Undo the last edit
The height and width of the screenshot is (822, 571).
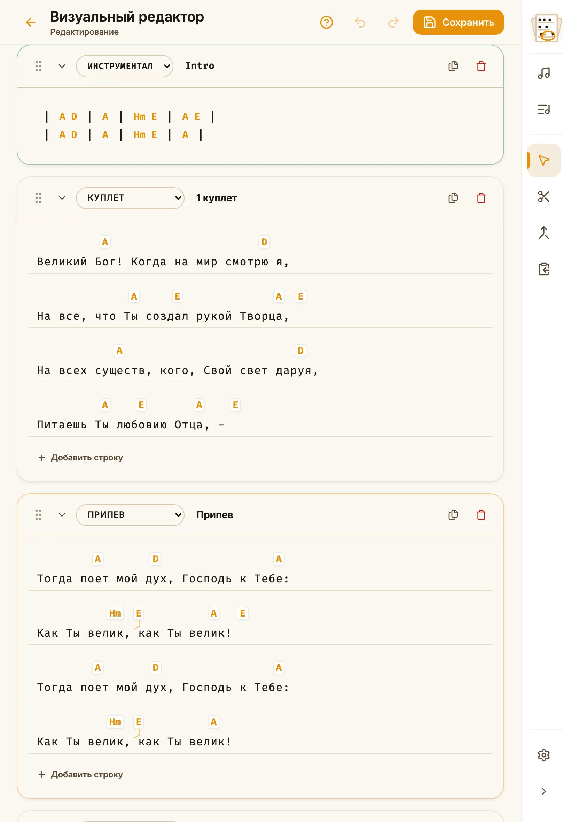tap(360, 23)
